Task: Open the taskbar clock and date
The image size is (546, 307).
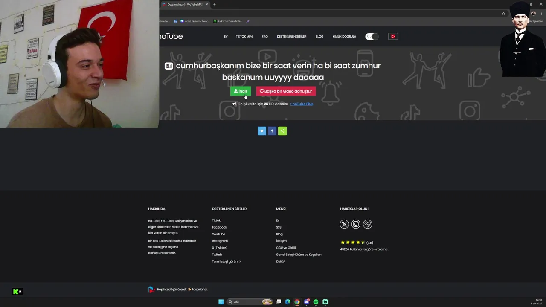Action: pyautogui.click(x=537, y=302)
